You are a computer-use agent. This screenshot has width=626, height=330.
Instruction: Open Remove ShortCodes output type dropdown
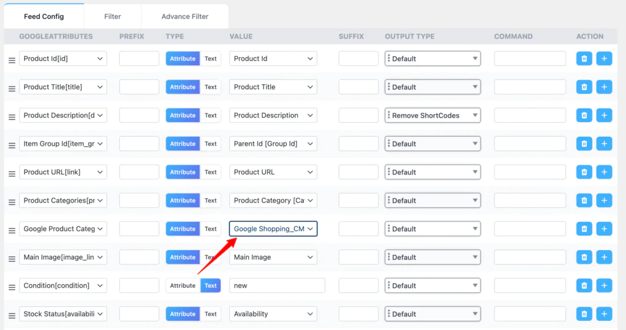click(433, 115)
